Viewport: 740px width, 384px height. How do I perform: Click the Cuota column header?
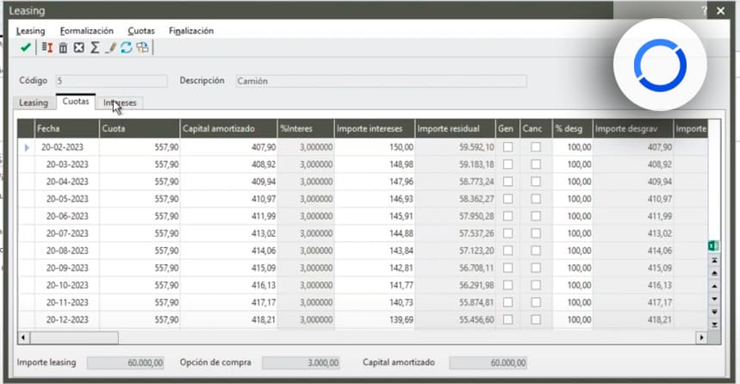[x=140, y=128]
